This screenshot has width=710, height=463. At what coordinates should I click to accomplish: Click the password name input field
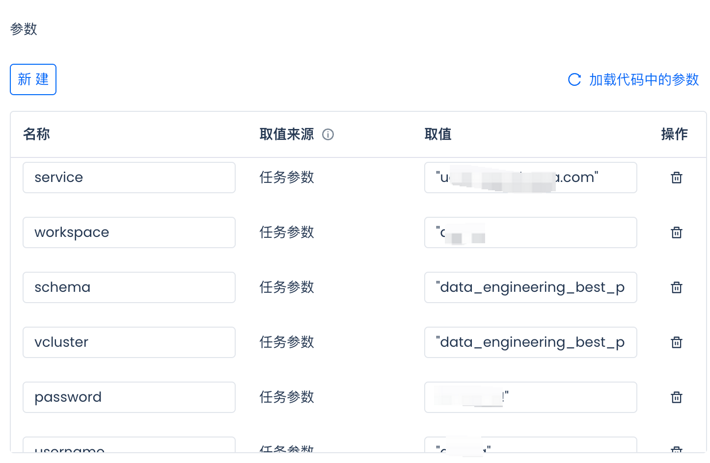click(x=129, y=397)
